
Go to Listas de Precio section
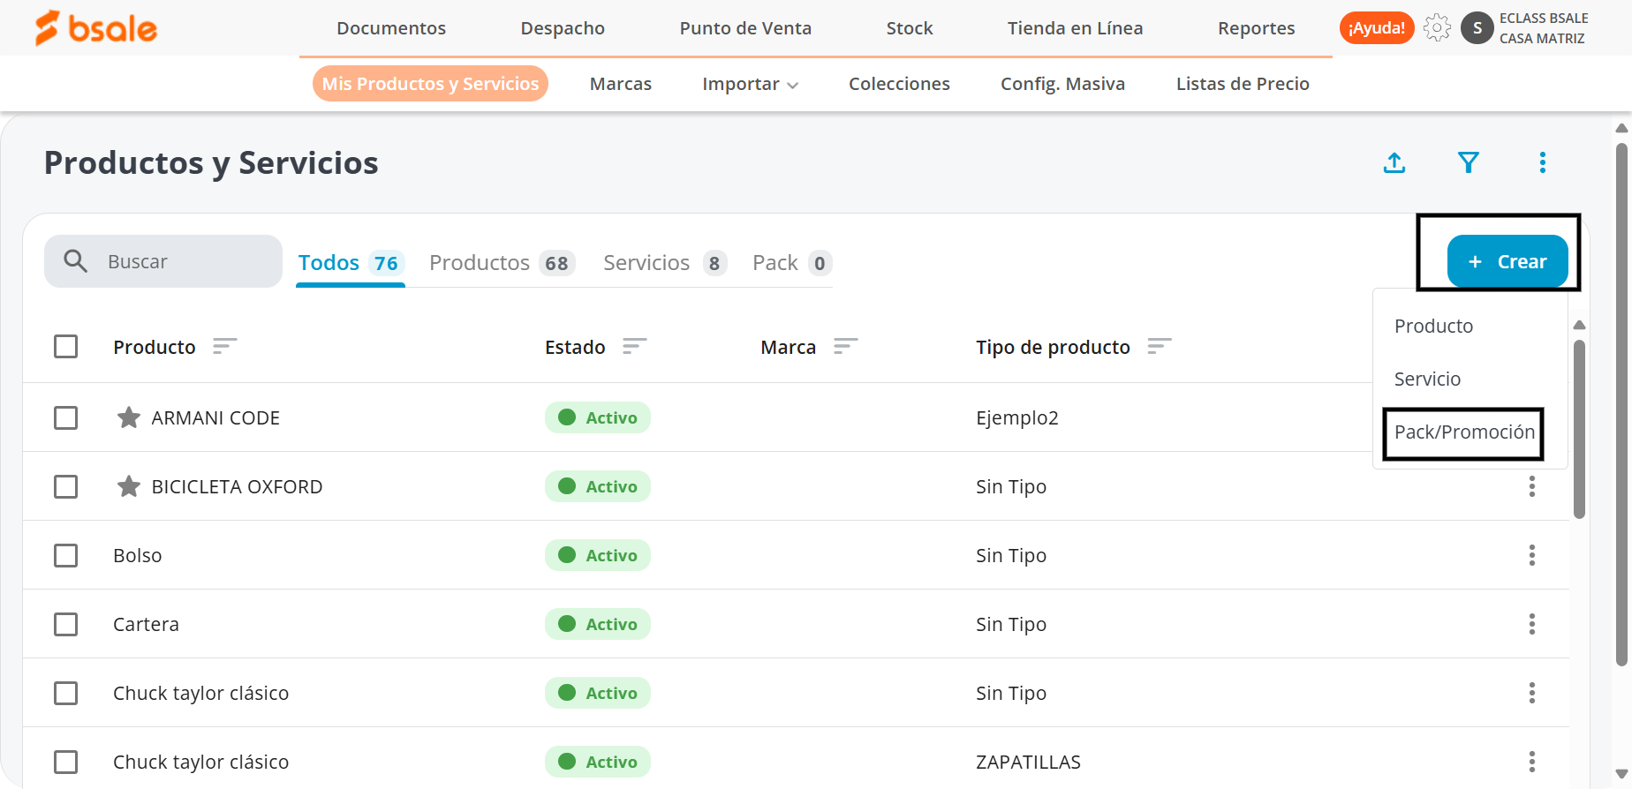[x=1243, y=84]
